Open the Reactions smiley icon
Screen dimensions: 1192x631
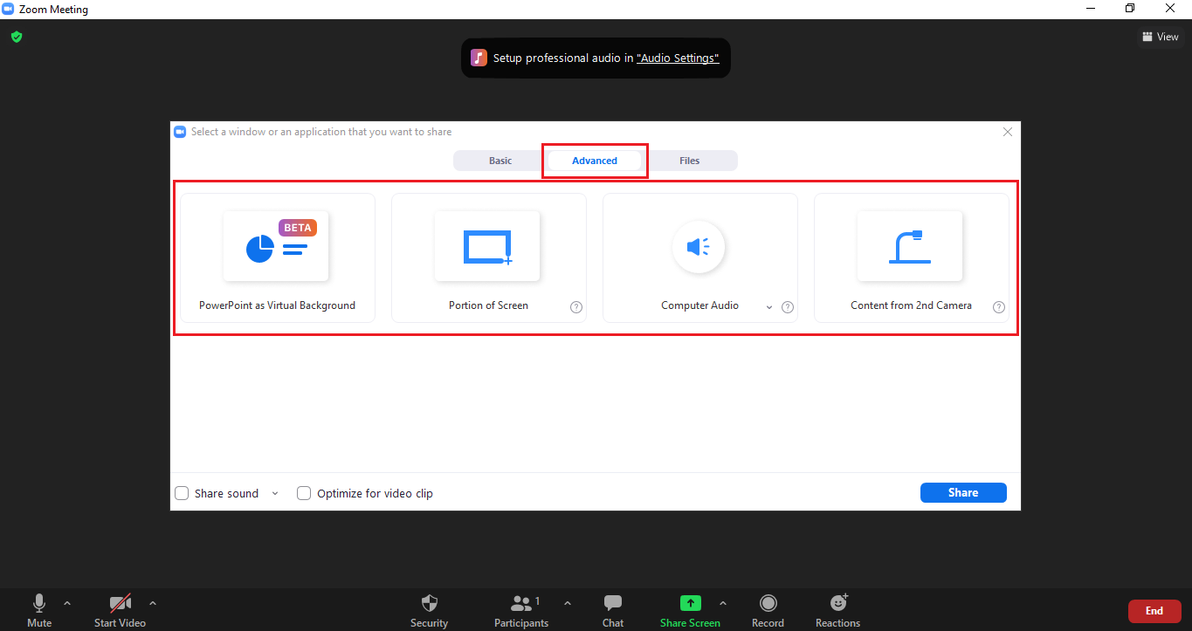tap(838, 602)
